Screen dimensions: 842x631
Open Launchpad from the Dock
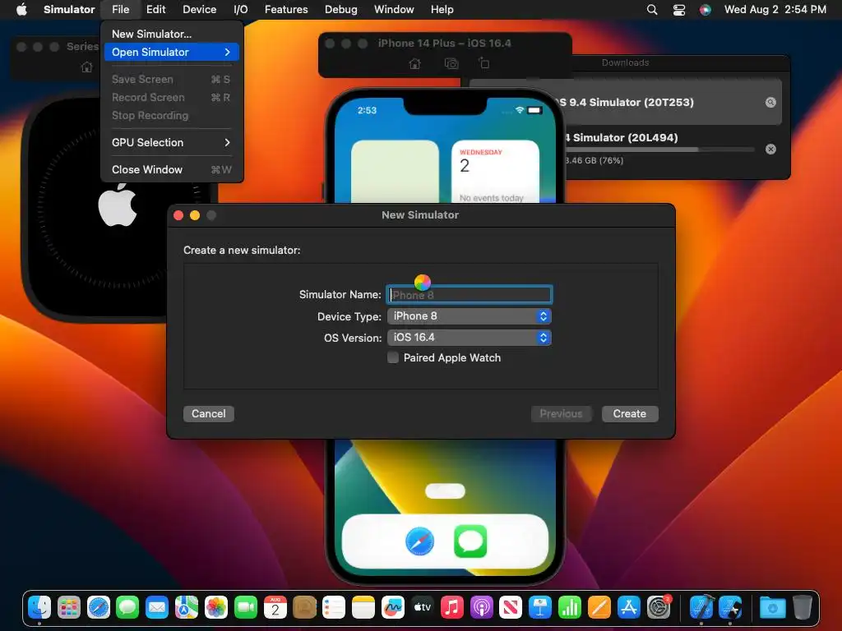pos(69,607)
